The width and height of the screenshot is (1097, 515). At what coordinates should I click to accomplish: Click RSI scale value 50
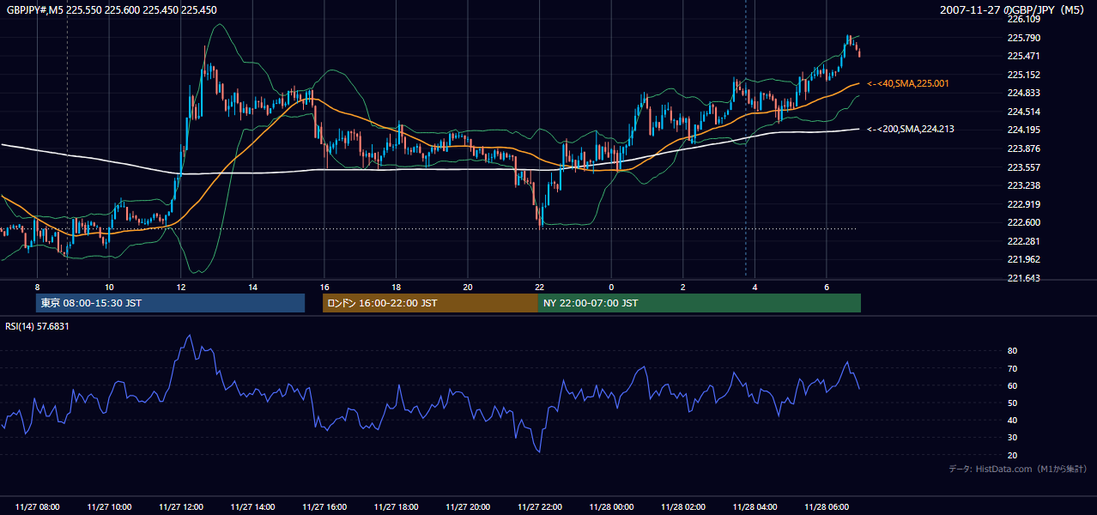[1012, 403]
